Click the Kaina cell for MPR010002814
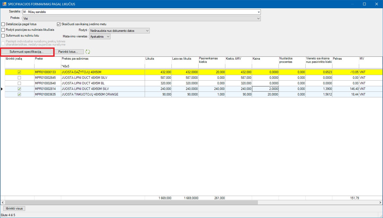The image size is (383, 218). coord(265,89)
